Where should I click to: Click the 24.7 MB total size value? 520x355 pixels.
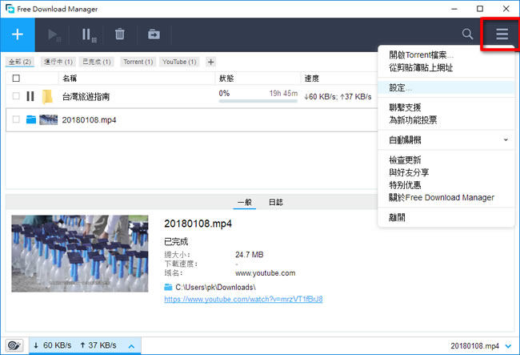click(250, 255)
